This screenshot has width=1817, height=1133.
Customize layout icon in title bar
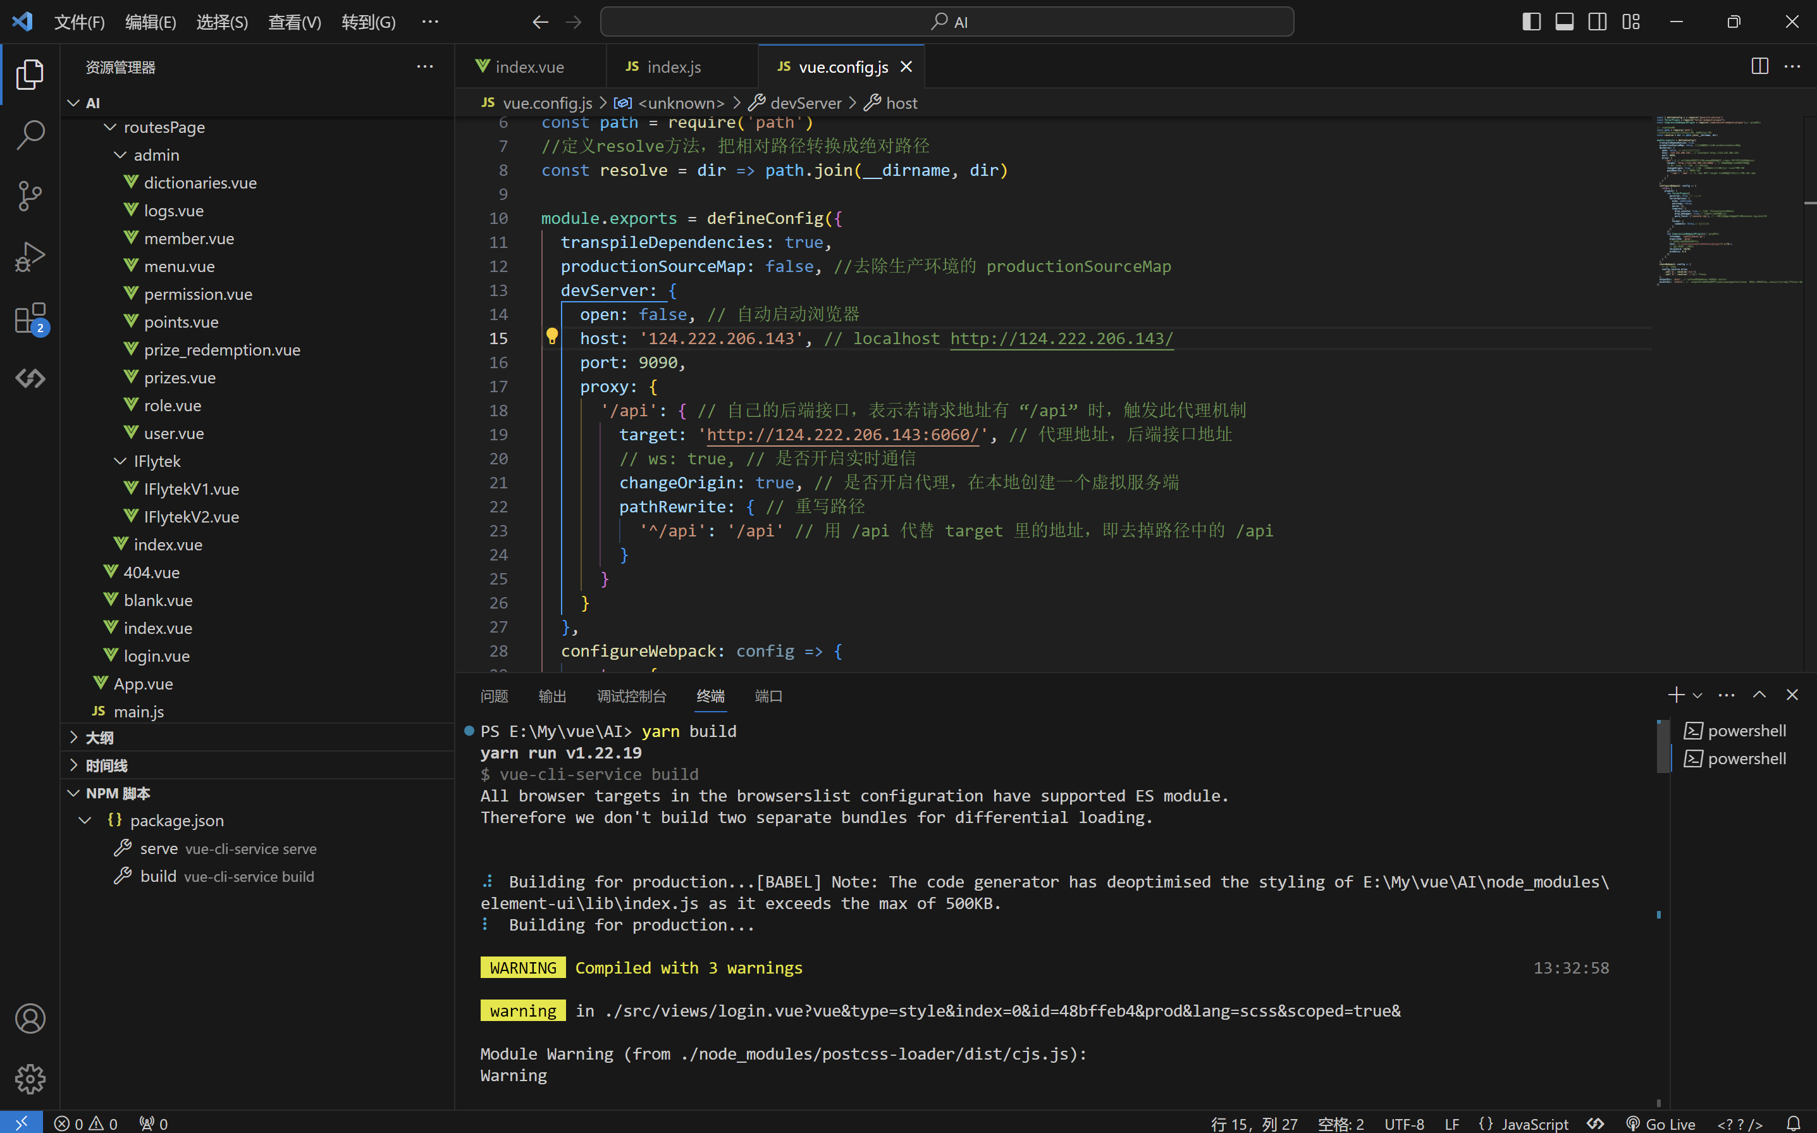click(x=1631, y=22)
